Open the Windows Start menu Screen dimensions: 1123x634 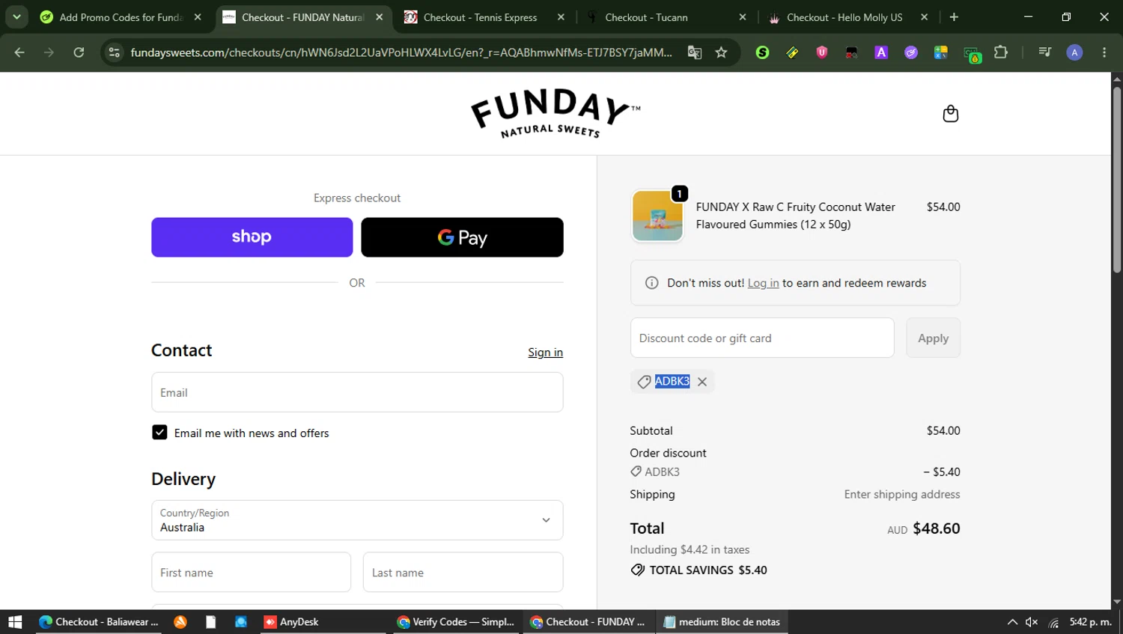pyautogui.click(x=15, y=622)
